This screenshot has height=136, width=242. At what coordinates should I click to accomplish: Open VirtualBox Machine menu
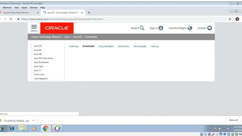[7, 8]
